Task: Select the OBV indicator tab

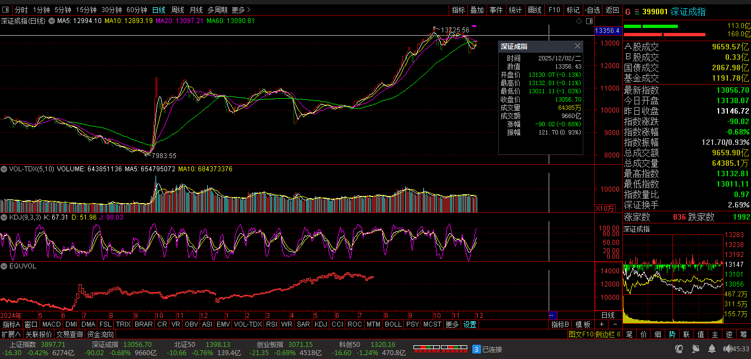Action: [x=191, y=324]
